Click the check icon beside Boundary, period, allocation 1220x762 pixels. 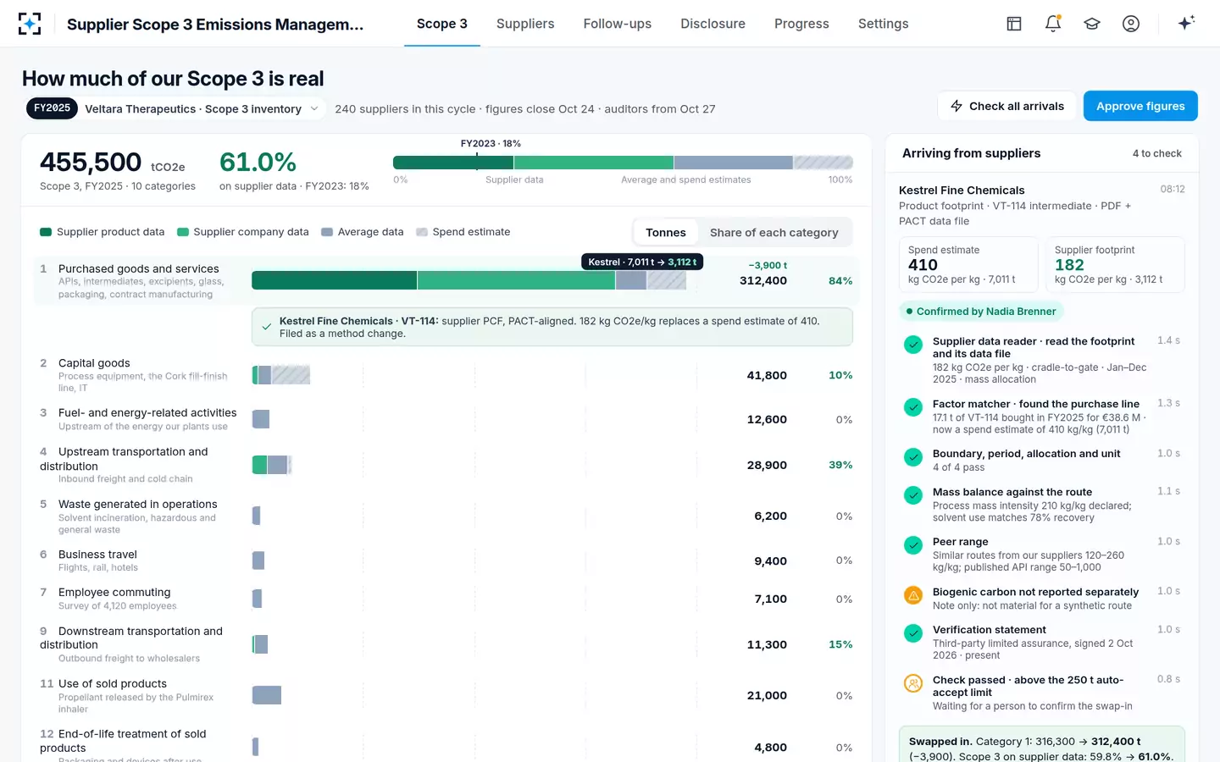pos(913,457)
